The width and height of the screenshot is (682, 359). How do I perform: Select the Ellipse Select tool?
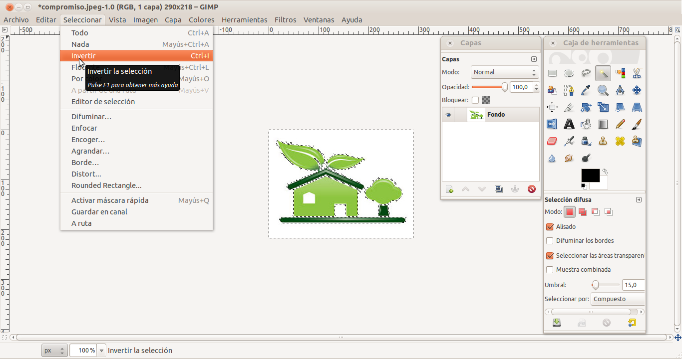pyautogui.click(x=569, y=73)
